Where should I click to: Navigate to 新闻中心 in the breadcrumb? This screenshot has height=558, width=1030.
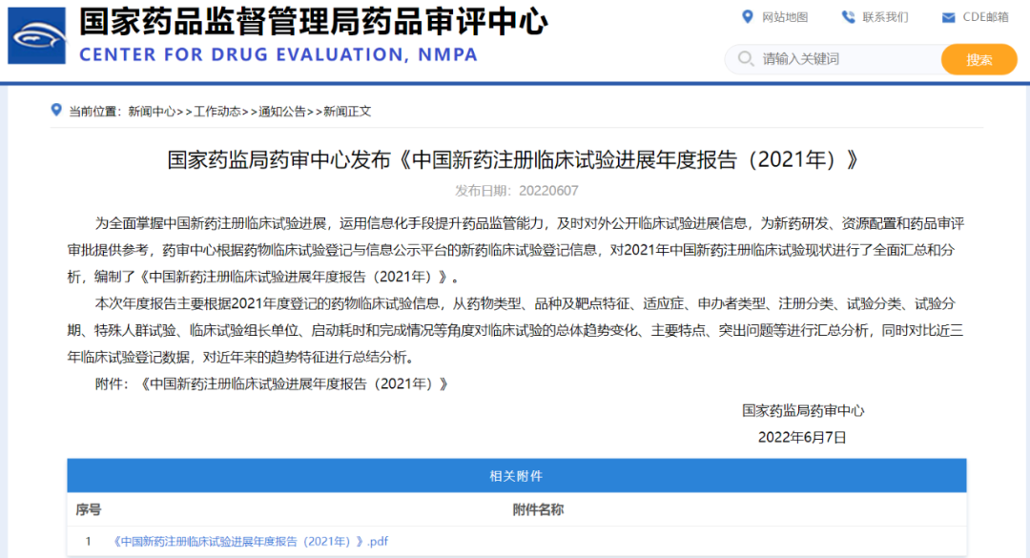tap(152, 112)
